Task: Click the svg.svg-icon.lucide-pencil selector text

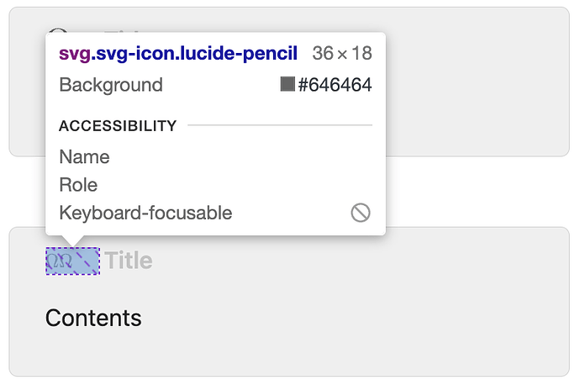Action: [178, 53]
